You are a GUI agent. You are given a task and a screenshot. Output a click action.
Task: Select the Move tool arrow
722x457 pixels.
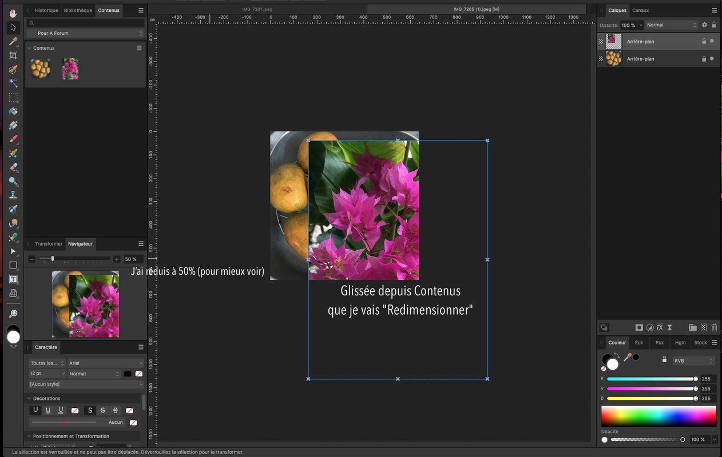(13, 27)
